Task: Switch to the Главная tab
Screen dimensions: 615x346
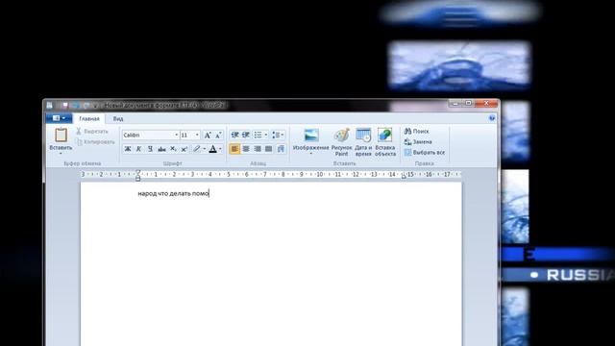Action: 89,118
